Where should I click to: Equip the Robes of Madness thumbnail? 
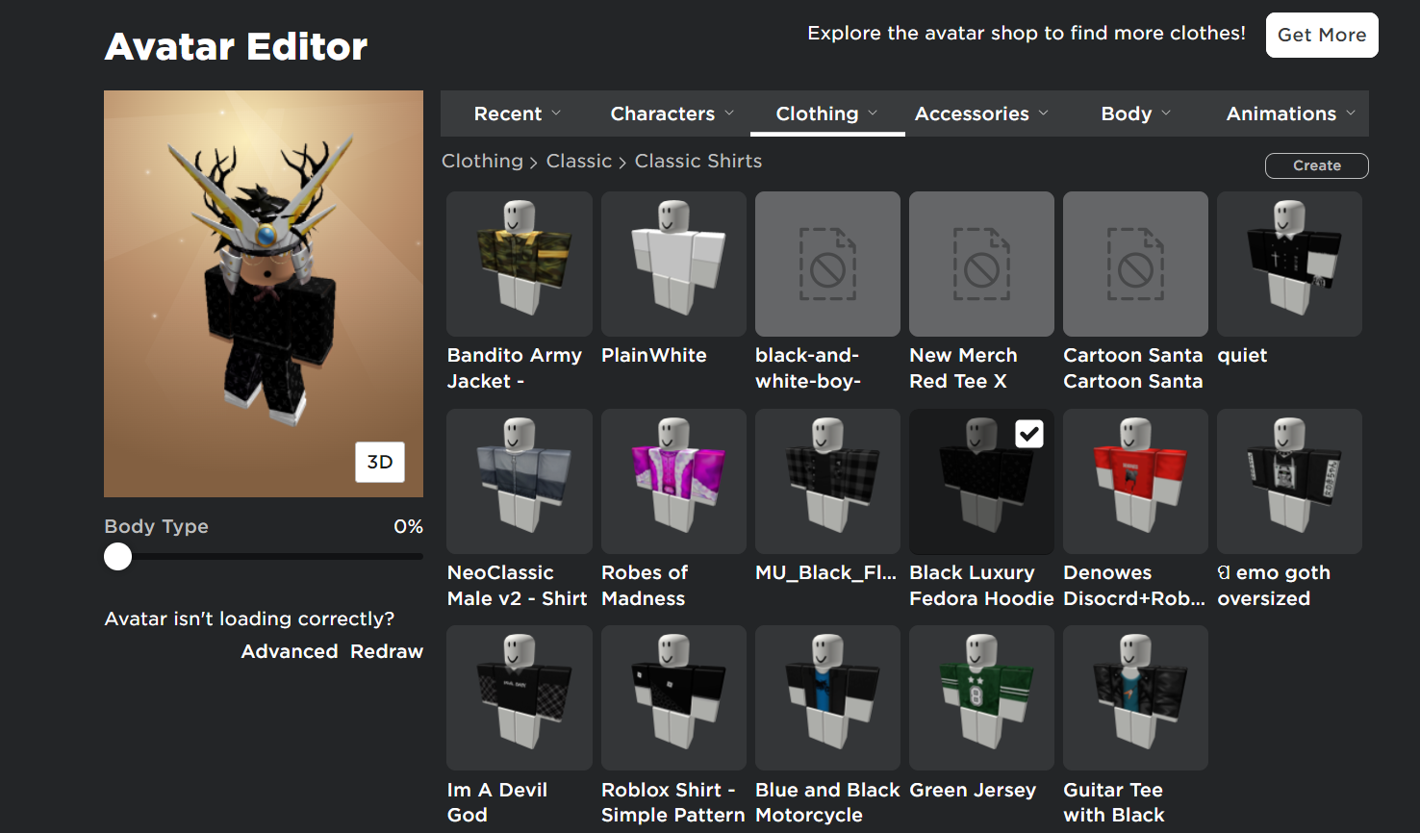coord(673,481)
